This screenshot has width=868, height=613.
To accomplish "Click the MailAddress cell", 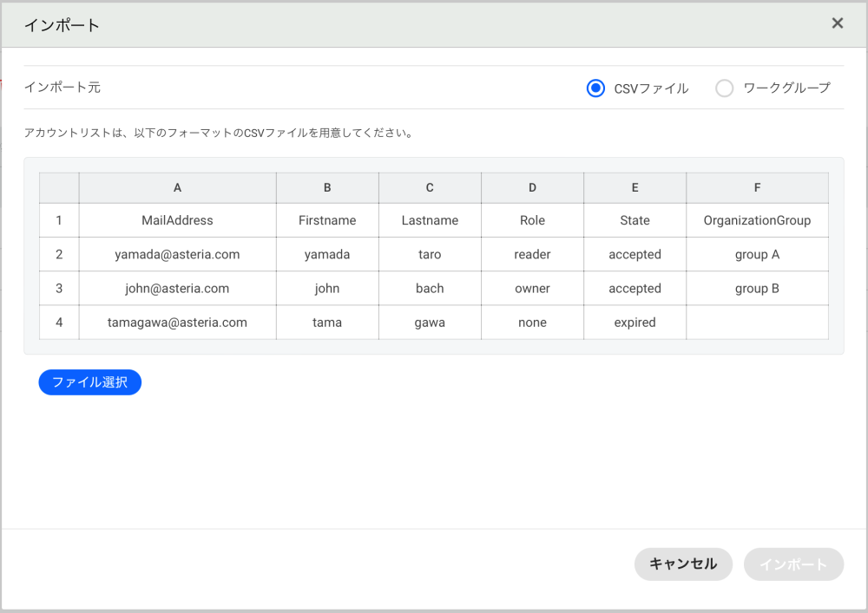I will [x=177, y=220].
